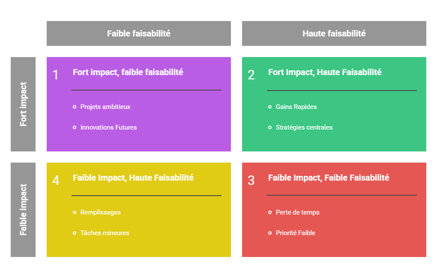Select the number 3 in the red quadrant

251,181
